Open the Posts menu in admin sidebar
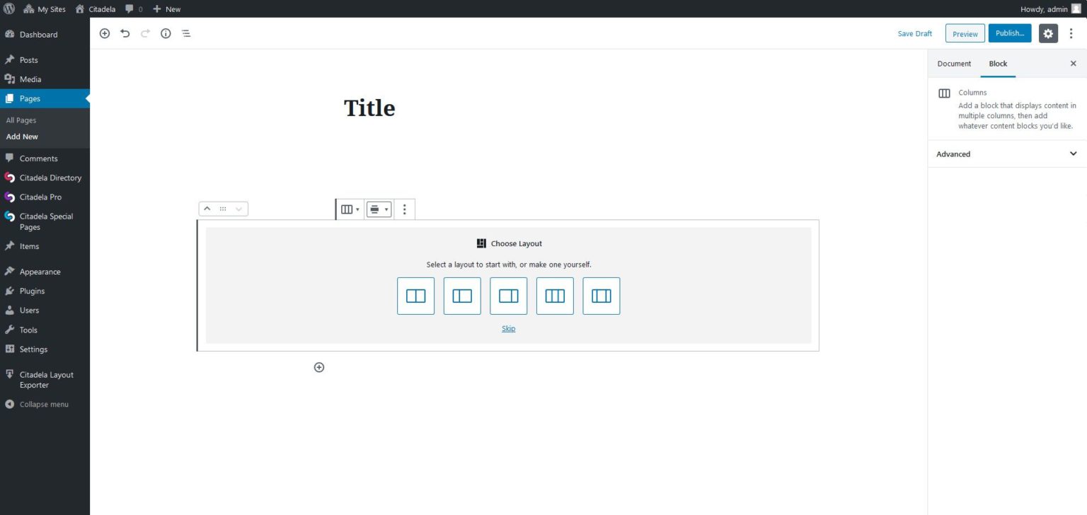 pyautogui.click(x=30, y=59)
